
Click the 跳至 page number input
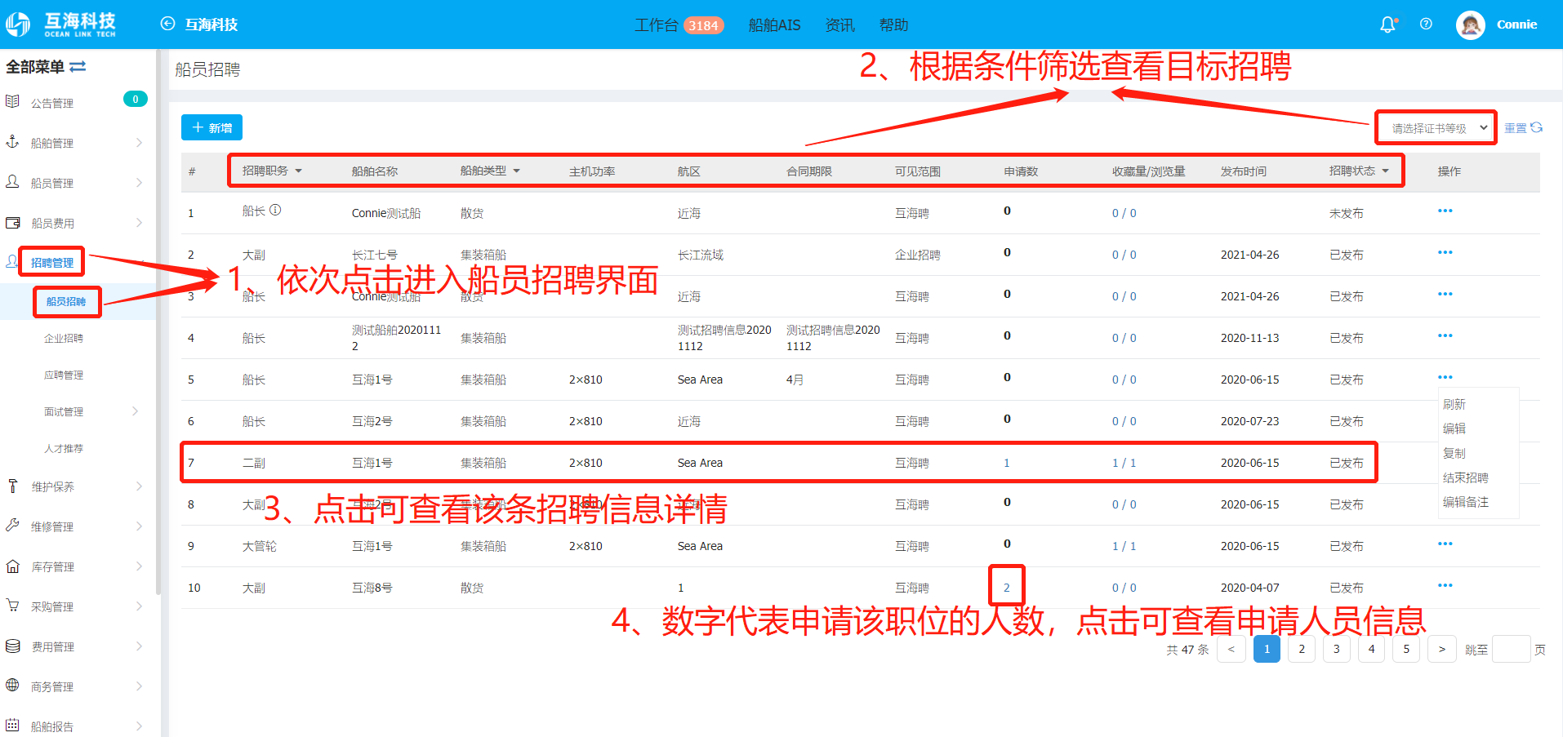(1511, 649)
